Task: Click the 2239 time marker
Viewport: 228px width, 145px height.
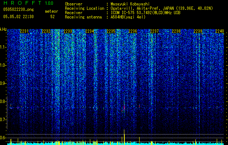Action: (198, 31)
